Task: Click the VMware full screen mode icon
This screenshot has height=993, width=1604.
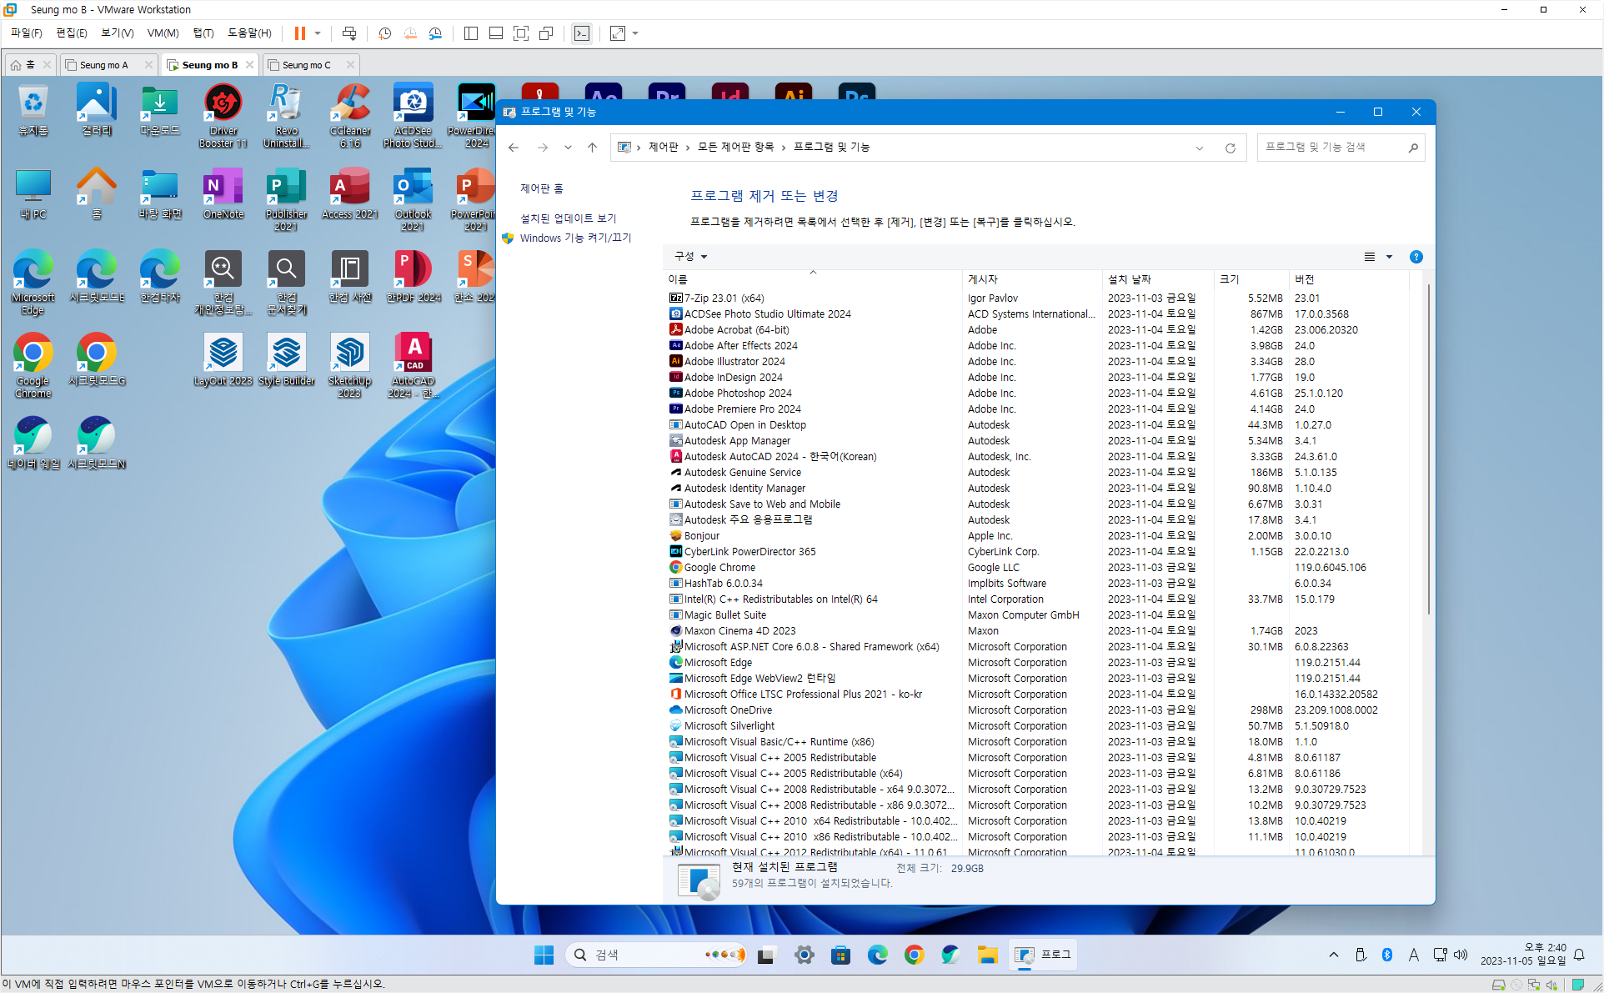Action: [520, 33]
